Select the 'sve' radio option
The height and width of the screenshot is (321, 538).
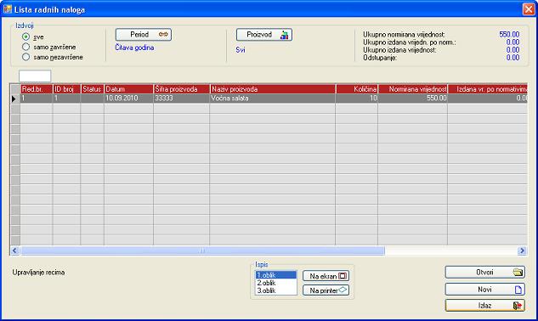(x=26, y=37)
